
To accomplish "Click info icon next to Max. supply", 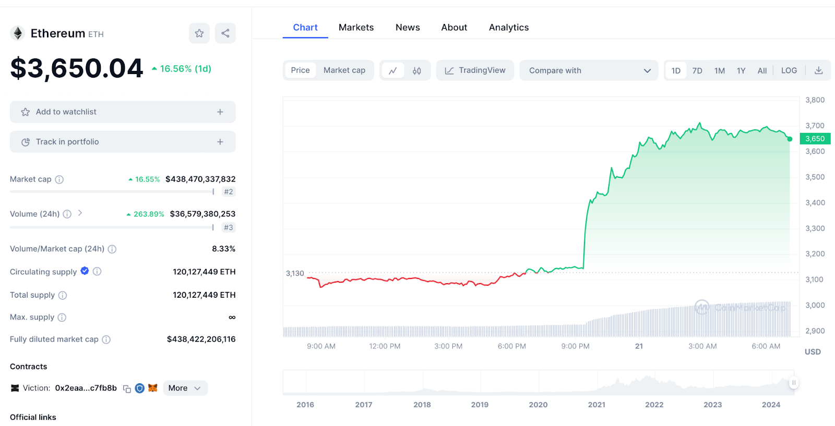I will pyautogui.click(x=62, y=318).
